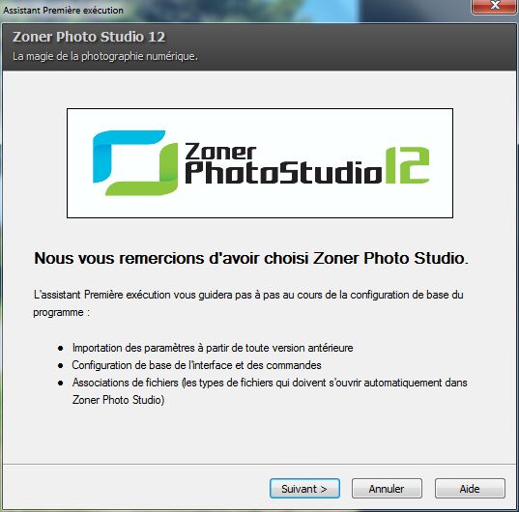This screenshot has width=519, height=512.
Task: Click the green 12 in the logo
Action: 407,165
